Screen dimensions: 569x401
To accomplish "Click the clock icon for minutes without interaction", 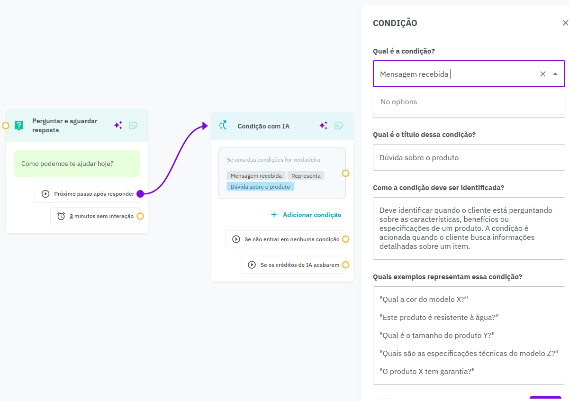I will pos(61,216).
